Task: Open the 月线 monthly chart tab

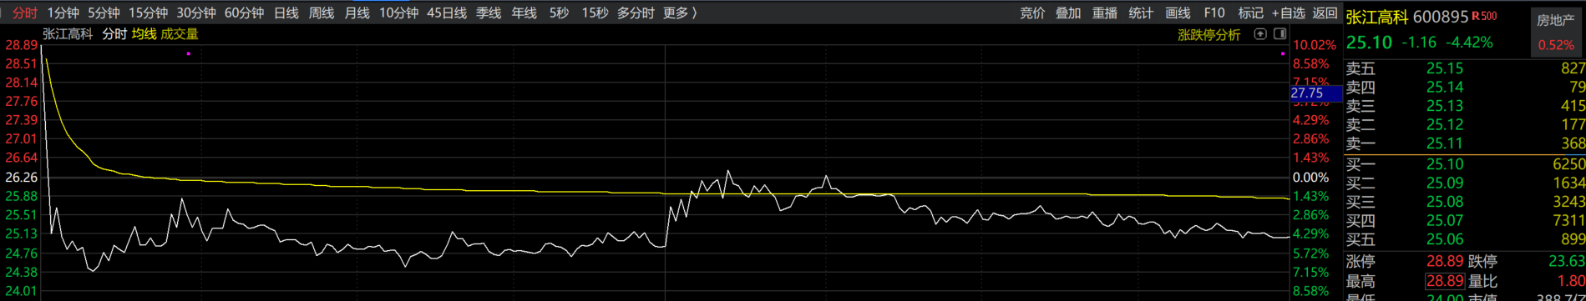Action: 357,13
